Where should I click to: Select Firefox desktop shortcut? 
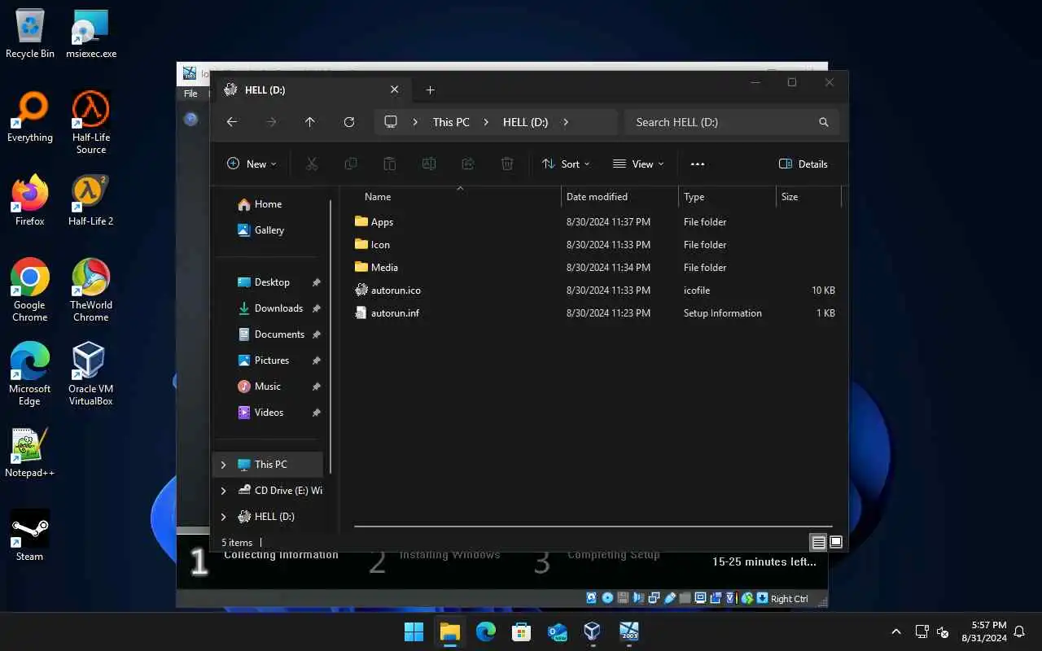click(x=30, y=200)
